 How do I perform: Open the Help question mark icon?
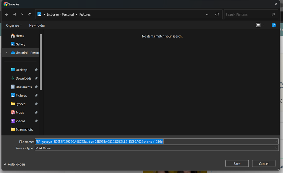273,25
